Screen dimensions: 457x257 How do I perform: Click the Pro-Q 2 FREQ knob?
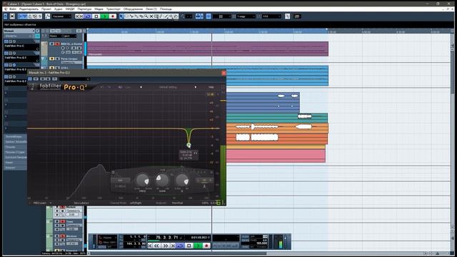pyautogui.click(x=143, y=181)
